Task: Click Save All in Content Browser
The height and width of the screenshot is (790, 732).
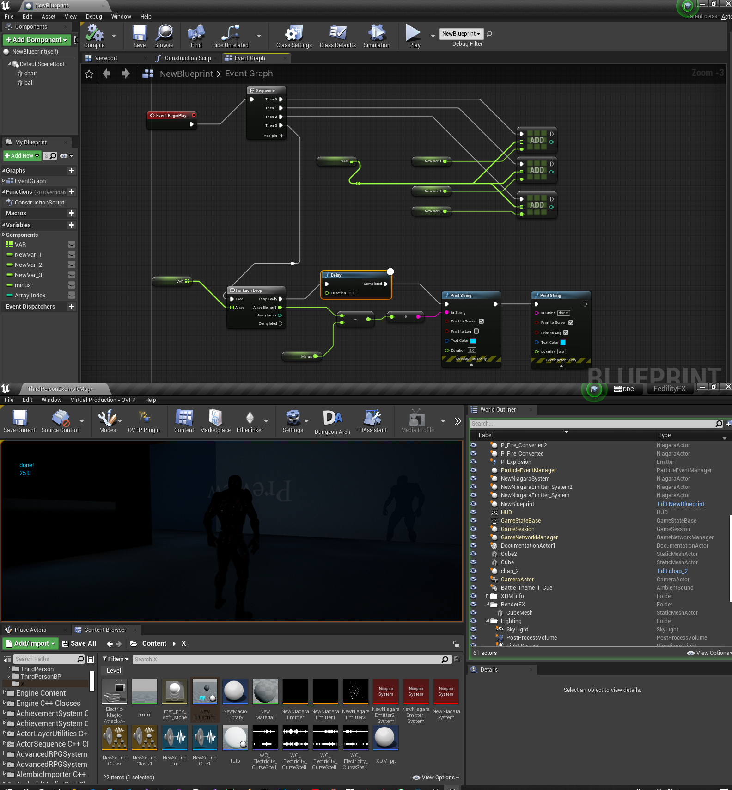Action: (x=79, y=643)
